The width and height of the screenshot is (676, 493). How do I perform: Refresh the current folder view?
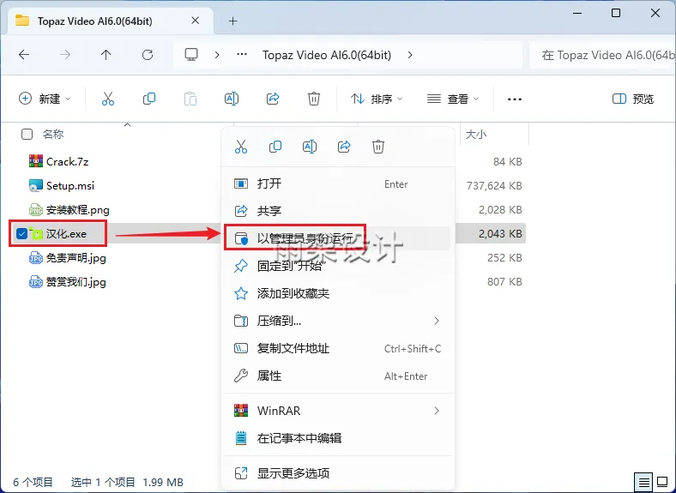[148, 55]
